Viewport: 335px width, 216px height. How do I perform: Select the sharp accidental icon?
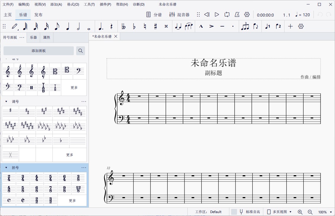156,26
